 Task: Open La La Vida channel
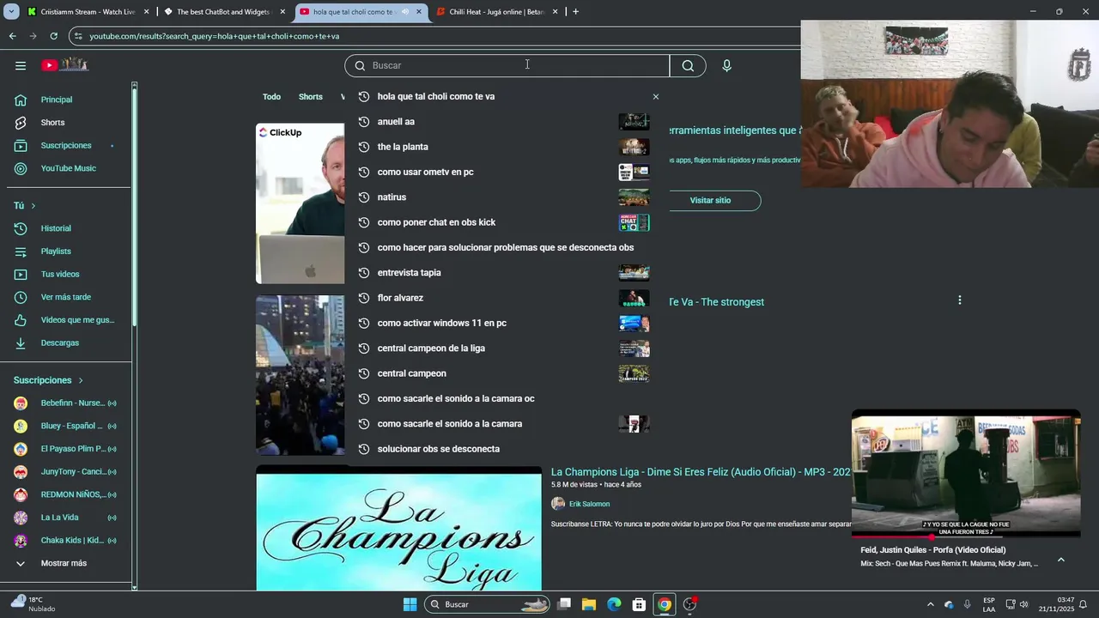(x=69, y=518)
